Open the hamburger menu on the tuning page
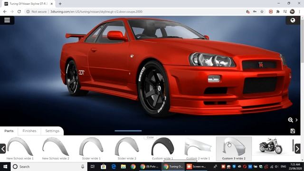Screen dimensions: 304x171 click(x=7, y=20)
